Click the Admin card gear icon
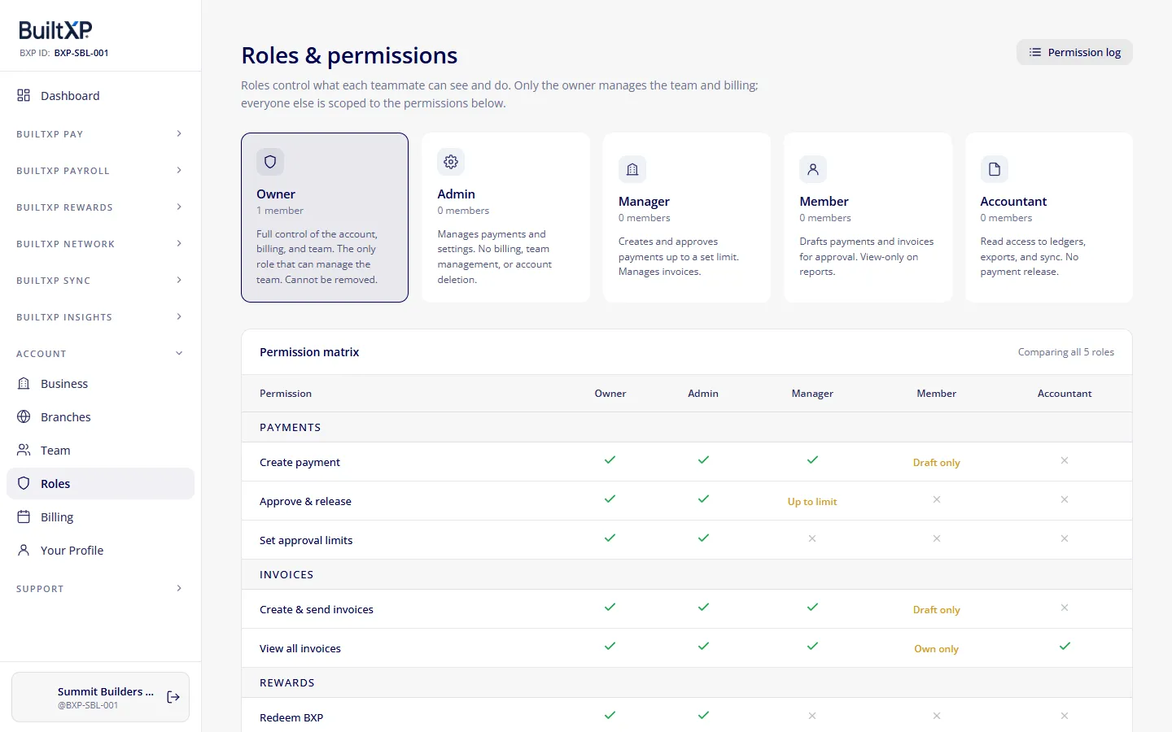This screenshot has width=1172, height=732. pyautogui.click(x=451, y=162)
